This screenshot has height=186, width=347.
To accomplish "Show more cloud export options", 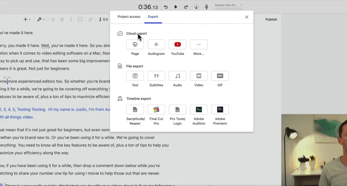I will click(199, 44).
